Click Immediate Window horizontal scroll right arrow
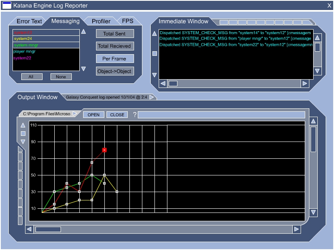 305,84
